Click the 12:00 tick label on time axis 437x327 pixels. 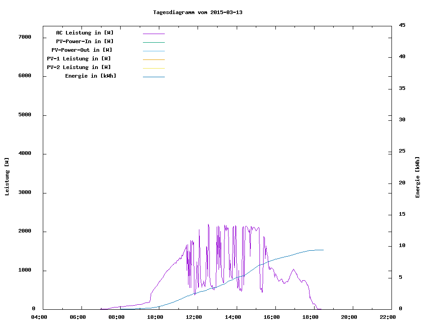click(x=194, y=317)
